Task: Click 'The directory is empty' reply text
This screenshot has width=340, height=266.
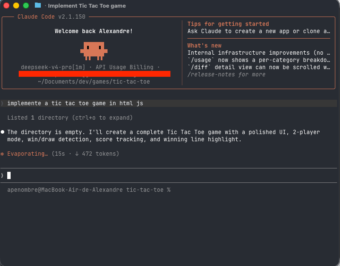Action: point(164,136)
